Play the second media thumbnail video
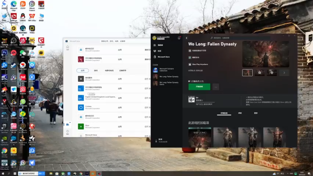313x176 pixels. click(x=259, y=73)
